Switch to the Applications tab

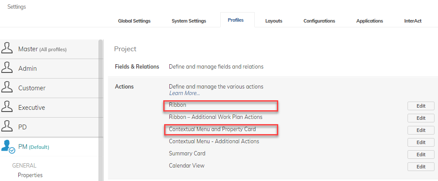coord(369,21)
